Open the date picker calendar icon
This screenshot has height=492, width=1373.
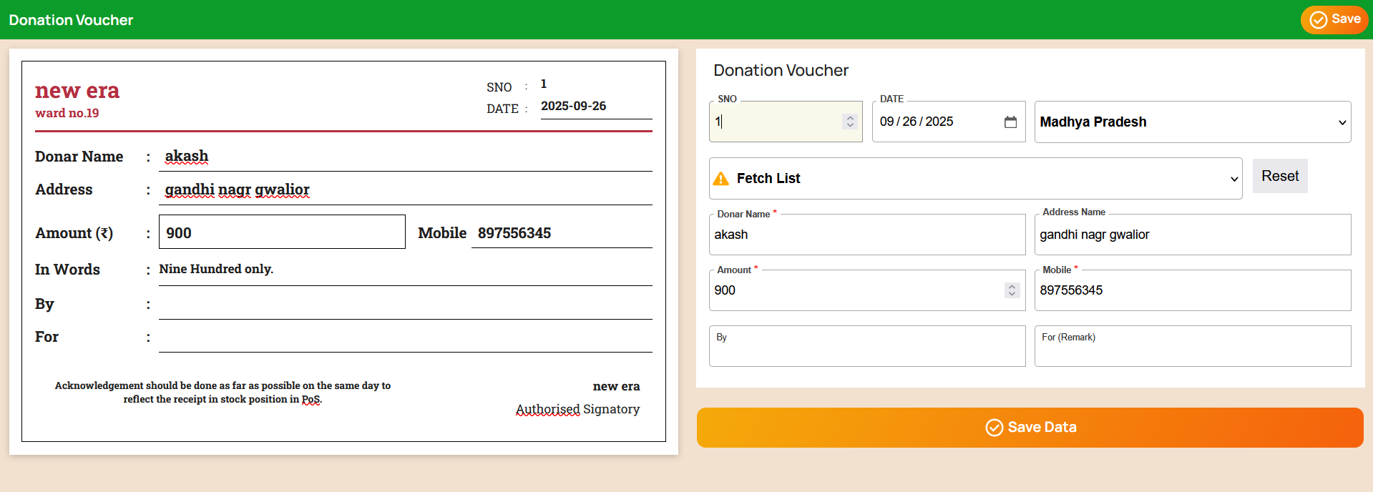click(x=1010, y=122)
